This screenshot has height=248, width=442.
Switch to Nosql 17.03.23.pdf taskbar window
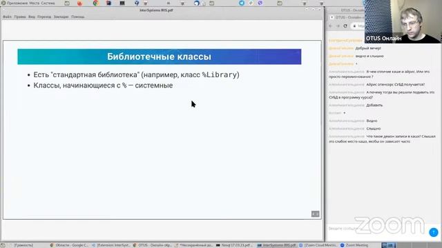click(235, 245)
